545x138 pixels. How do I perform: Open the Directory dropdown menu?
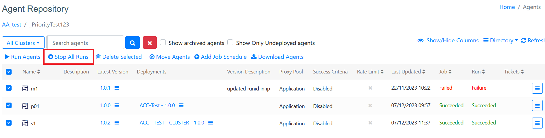[500, 41]
